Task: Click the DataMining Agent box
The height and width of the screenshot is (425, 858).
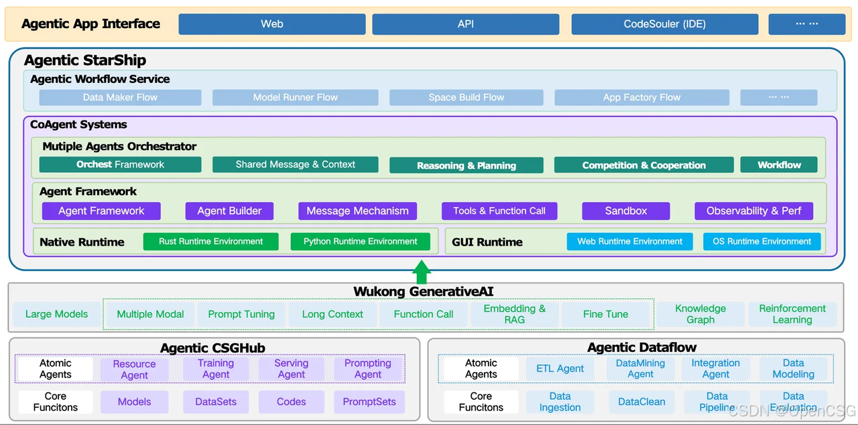Action: 640,368
